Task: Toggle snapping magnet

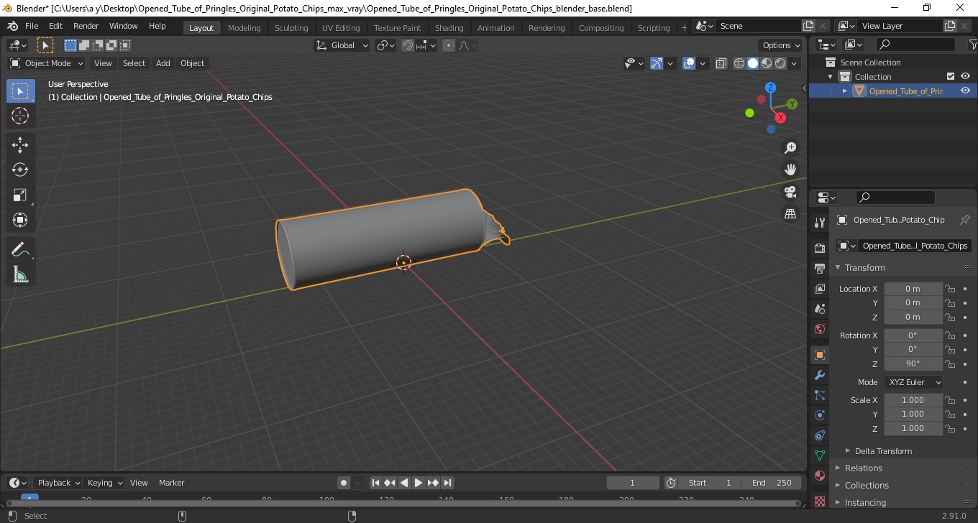Action: click(408, 45)
